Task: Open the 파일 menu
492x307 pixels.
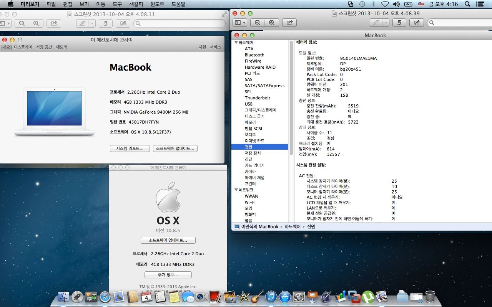Action: pos(51,4)
